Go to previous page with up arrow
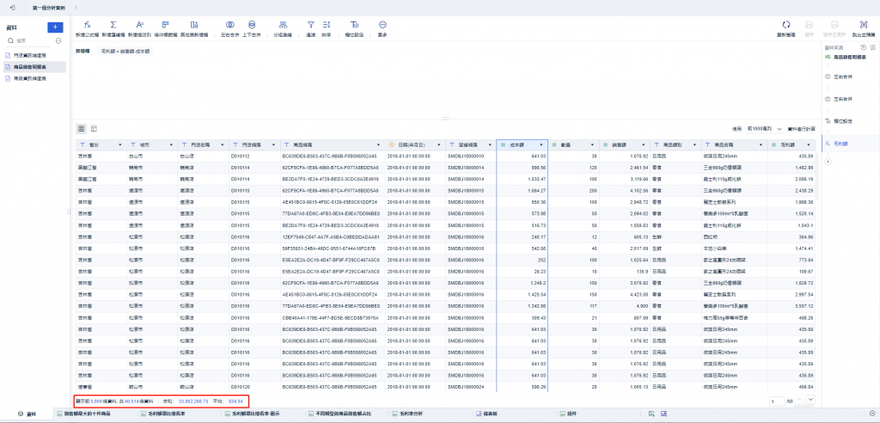 pyautogui.click(x=800, y=400)
